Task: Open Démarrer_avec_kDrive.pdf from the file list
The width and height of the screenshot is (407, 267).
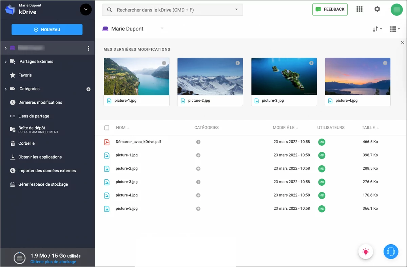Action: [x=138, y=142]
